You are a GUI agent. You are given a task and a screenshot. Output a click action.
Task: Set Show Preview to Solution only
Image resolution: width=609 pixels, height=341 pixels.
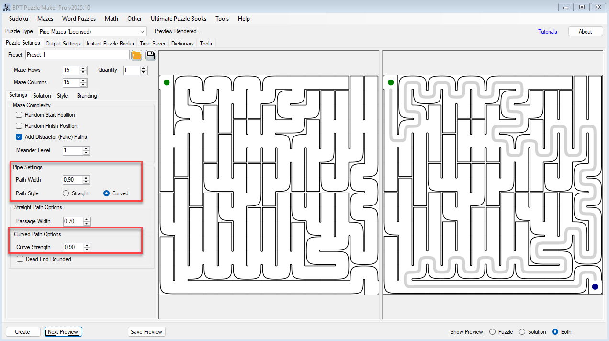coord(521,331)
